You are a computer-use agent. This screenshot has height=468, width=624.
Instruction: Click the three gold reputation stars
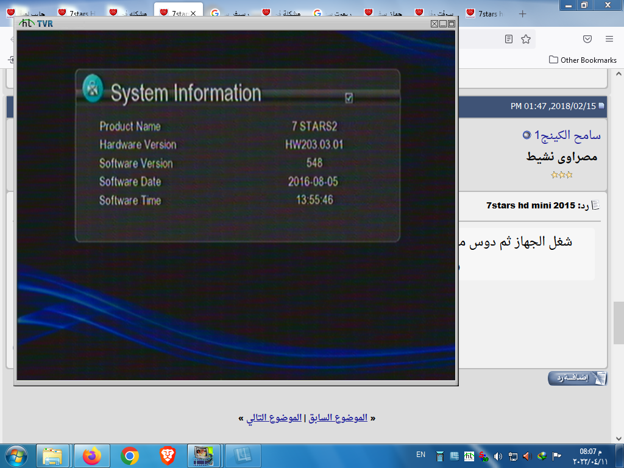pyautogui.click(x=561, y=175)
